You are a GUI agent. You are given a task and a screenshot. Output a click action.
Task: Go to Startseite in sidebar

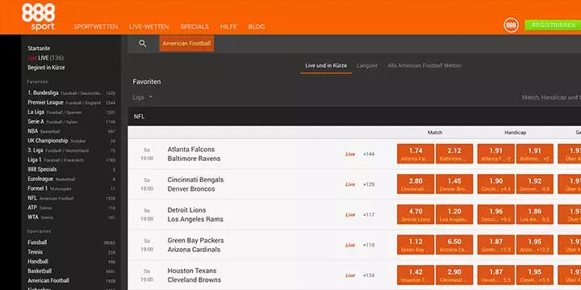[x=39, y=48]
